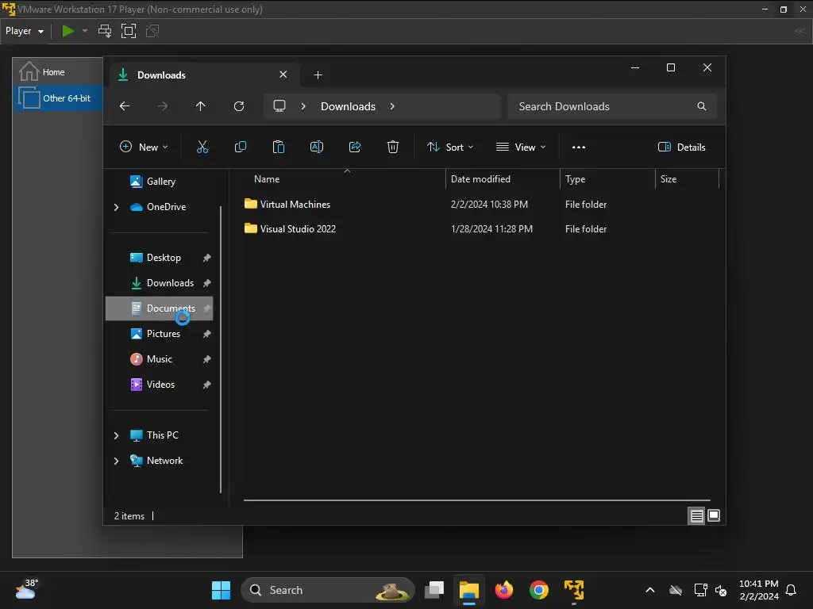Click chevron after Downloads in path
Image resolution: width=813 pixels, height=609 pixels.
click(392, 106)
